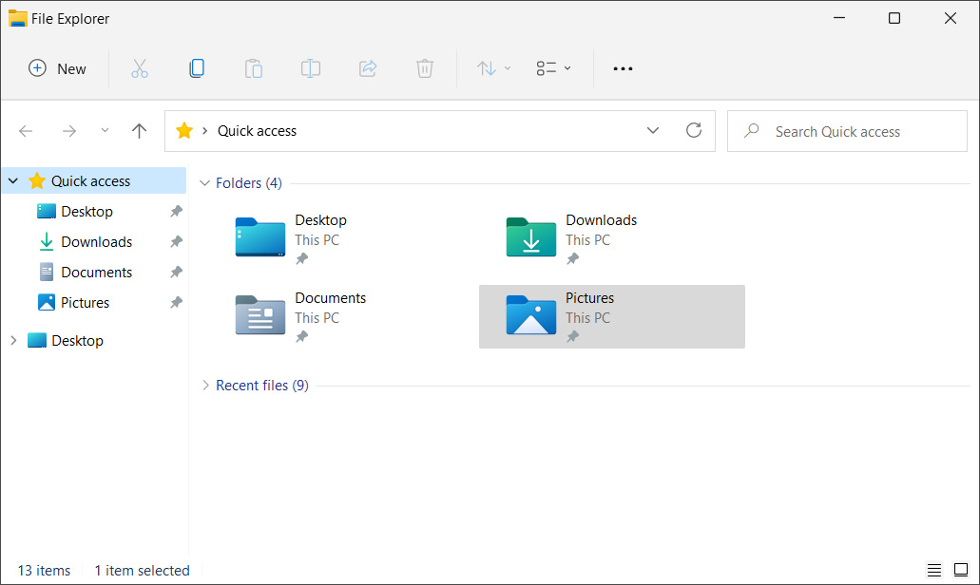Image resolution: width=980 pixels, height=585 pixels.
Task: Collapse the Quick access tree node
Action: pos(13,181)
